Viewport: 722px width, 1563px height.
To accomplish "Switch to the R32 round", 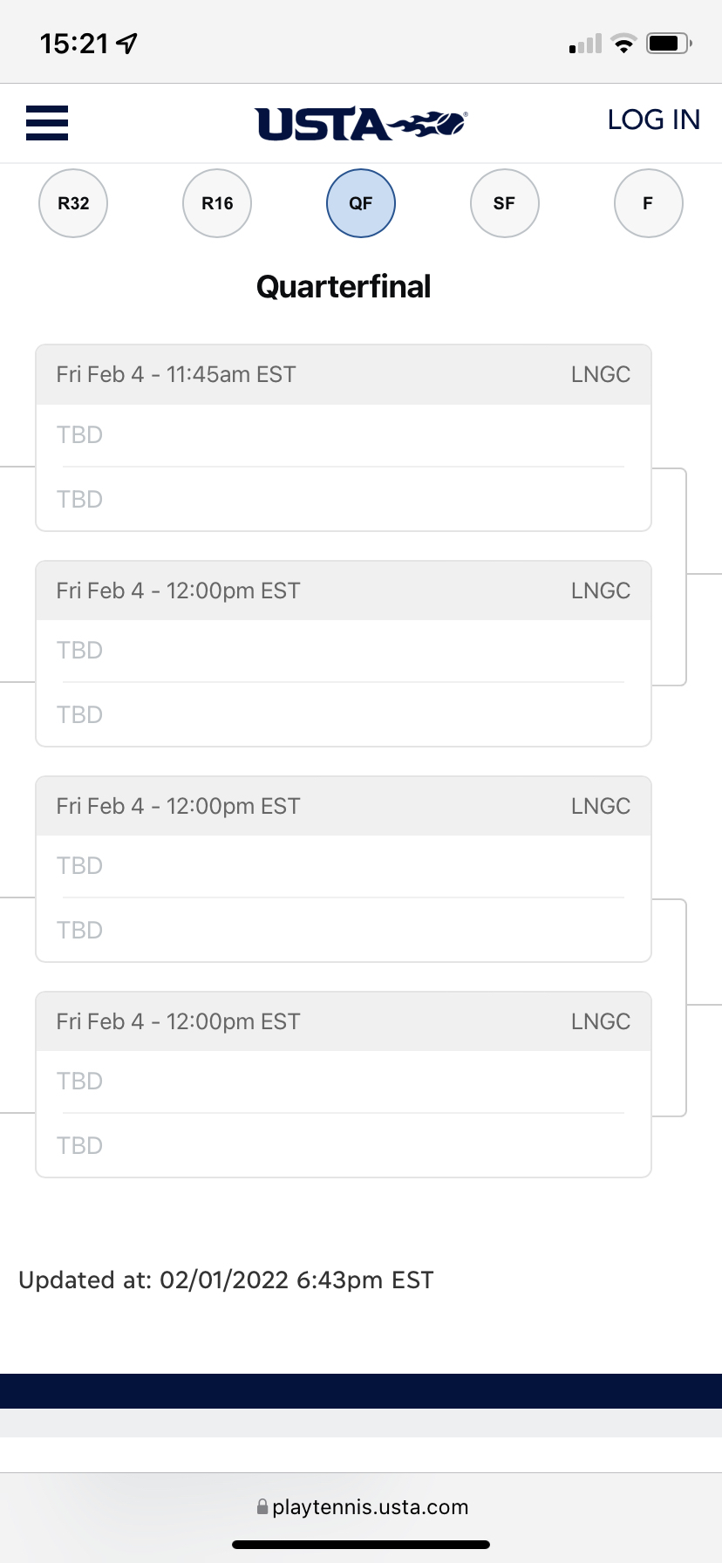I will (x=73, y=203).
